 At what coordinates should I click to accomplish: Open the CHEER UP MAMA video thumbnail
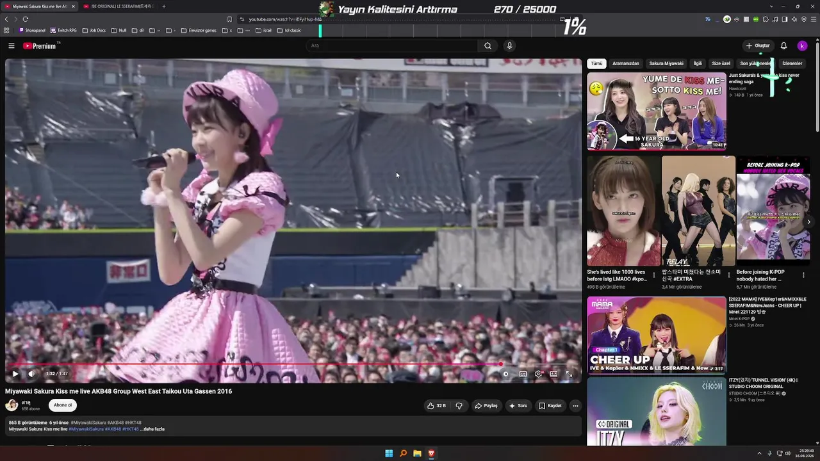click(x=657, y=335)
